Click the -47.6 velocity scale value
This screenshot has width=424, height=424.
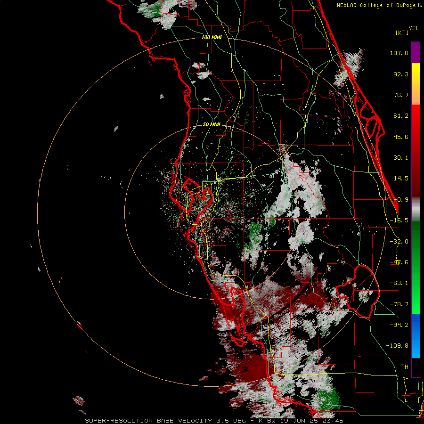[399, 262]
